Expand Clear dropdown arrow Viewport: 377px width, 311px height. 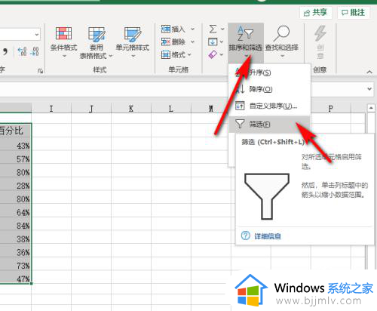click(222, 54)
